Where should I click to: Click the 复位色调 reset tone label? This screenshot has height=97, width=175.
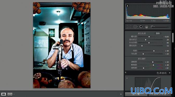142,33
